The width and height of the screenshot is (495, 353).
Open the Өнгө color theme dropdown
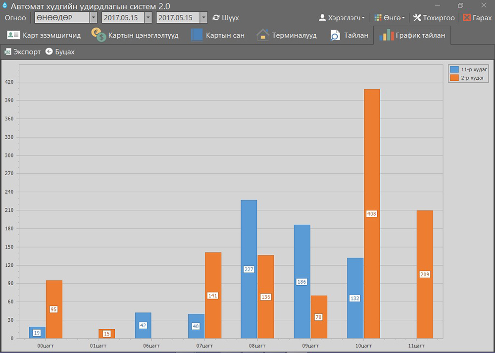pos(390,18)
